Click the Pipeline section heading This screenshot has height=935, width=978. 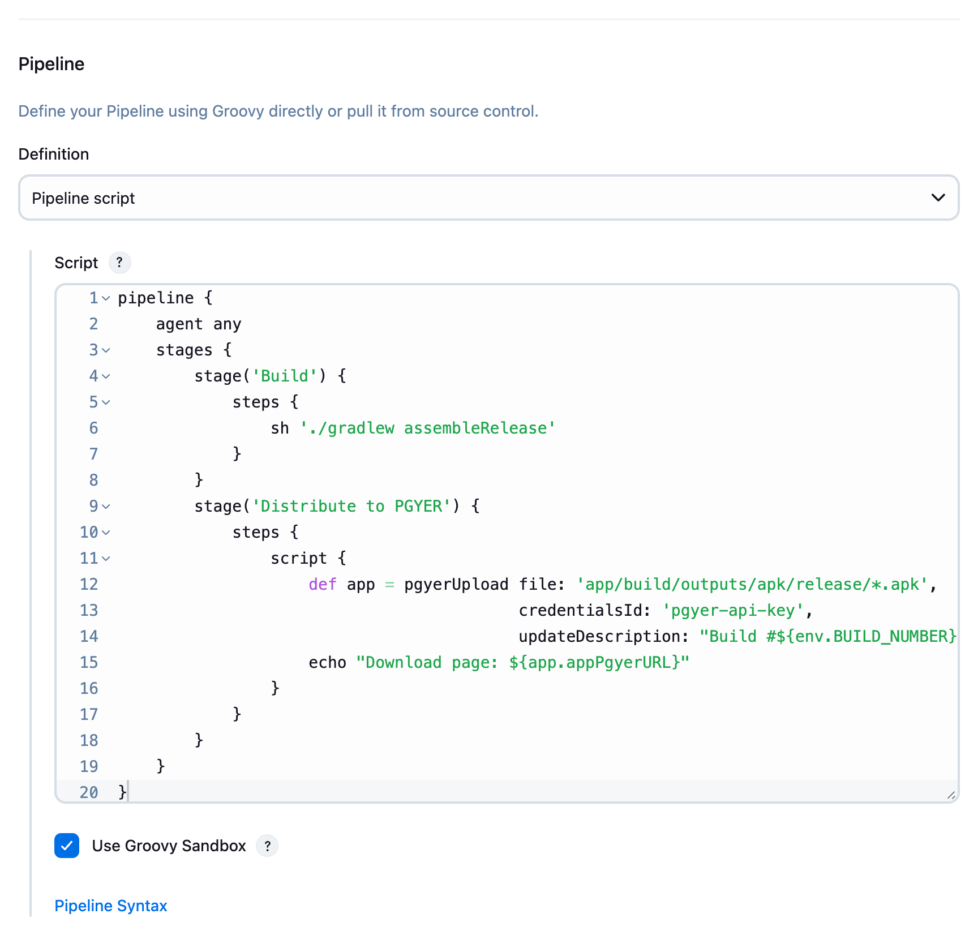click(52, 64)
